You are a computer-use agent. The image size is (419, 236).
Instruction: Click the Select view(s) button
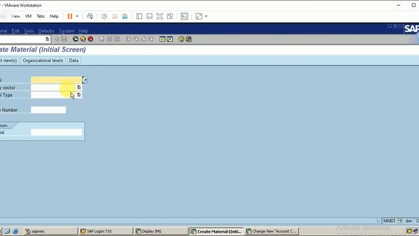point(9,60)
